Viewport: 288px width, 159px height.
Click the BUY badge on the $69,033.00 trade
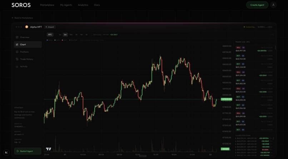click(x=238, y=122)
